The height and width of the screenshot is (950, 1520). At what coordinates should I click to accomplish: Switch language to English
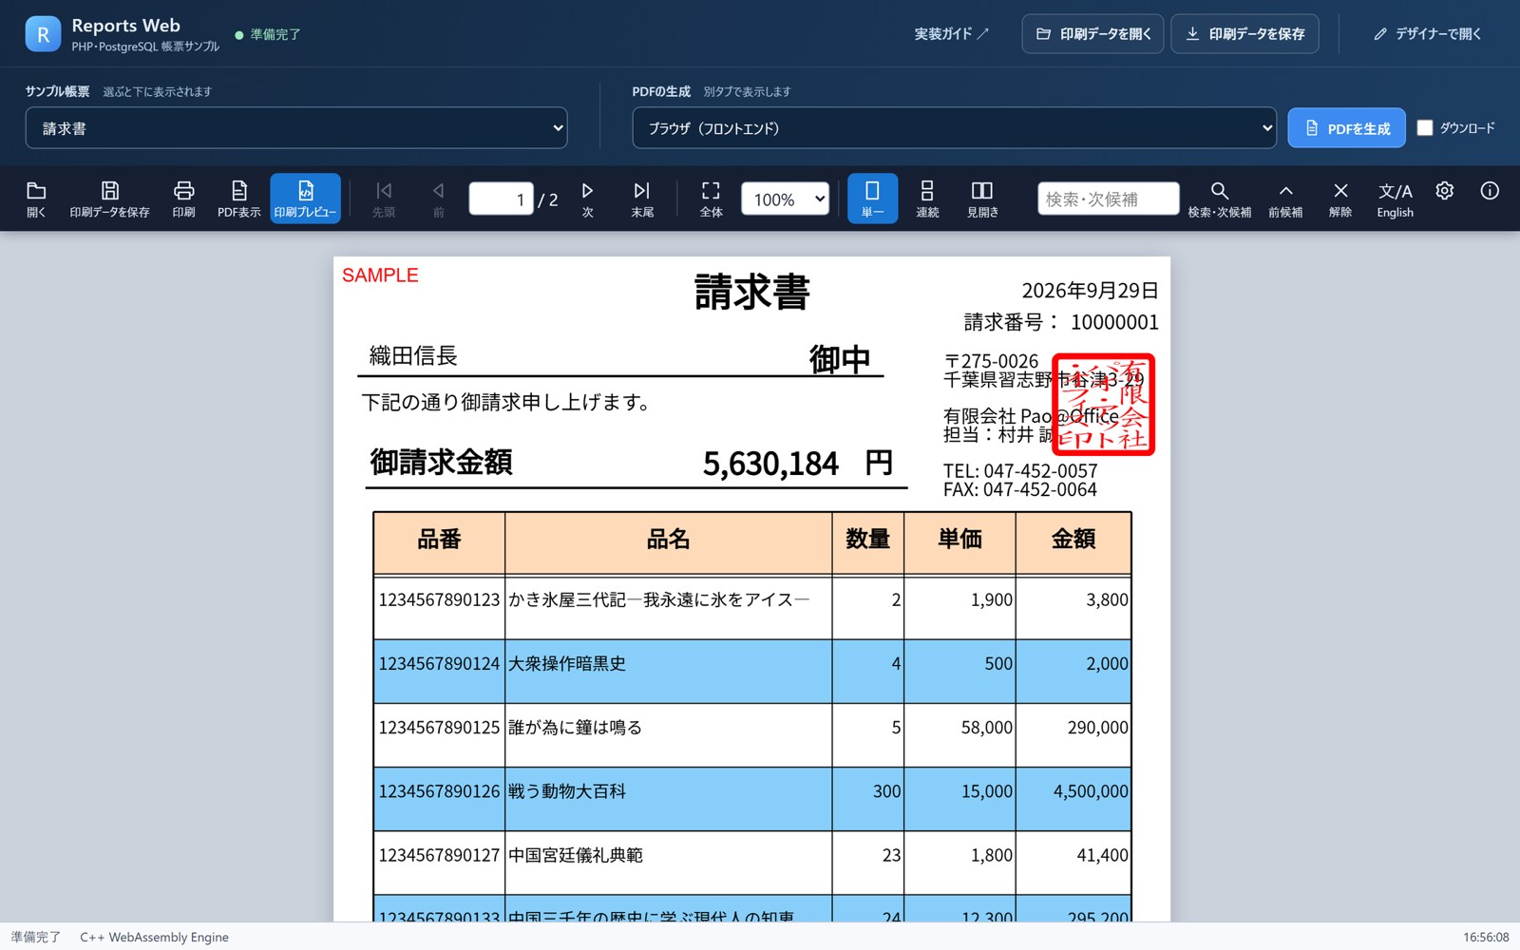tap(1395, 199)
